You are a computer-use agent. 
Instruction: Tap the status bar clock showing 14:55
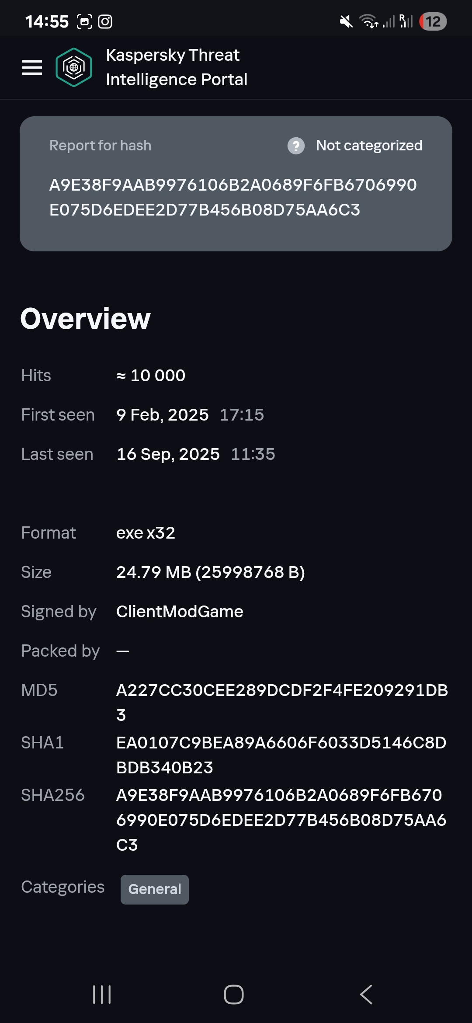[47, 21]
